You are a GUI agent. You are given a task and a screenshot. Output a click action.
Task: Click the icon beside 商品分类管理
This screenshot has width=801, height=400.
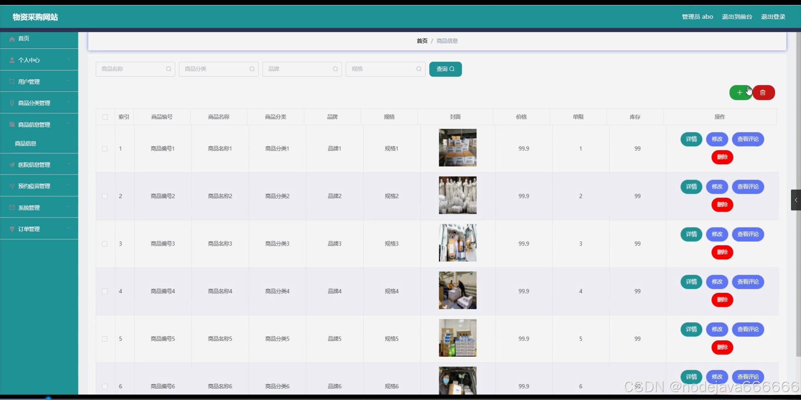[12, 103]
